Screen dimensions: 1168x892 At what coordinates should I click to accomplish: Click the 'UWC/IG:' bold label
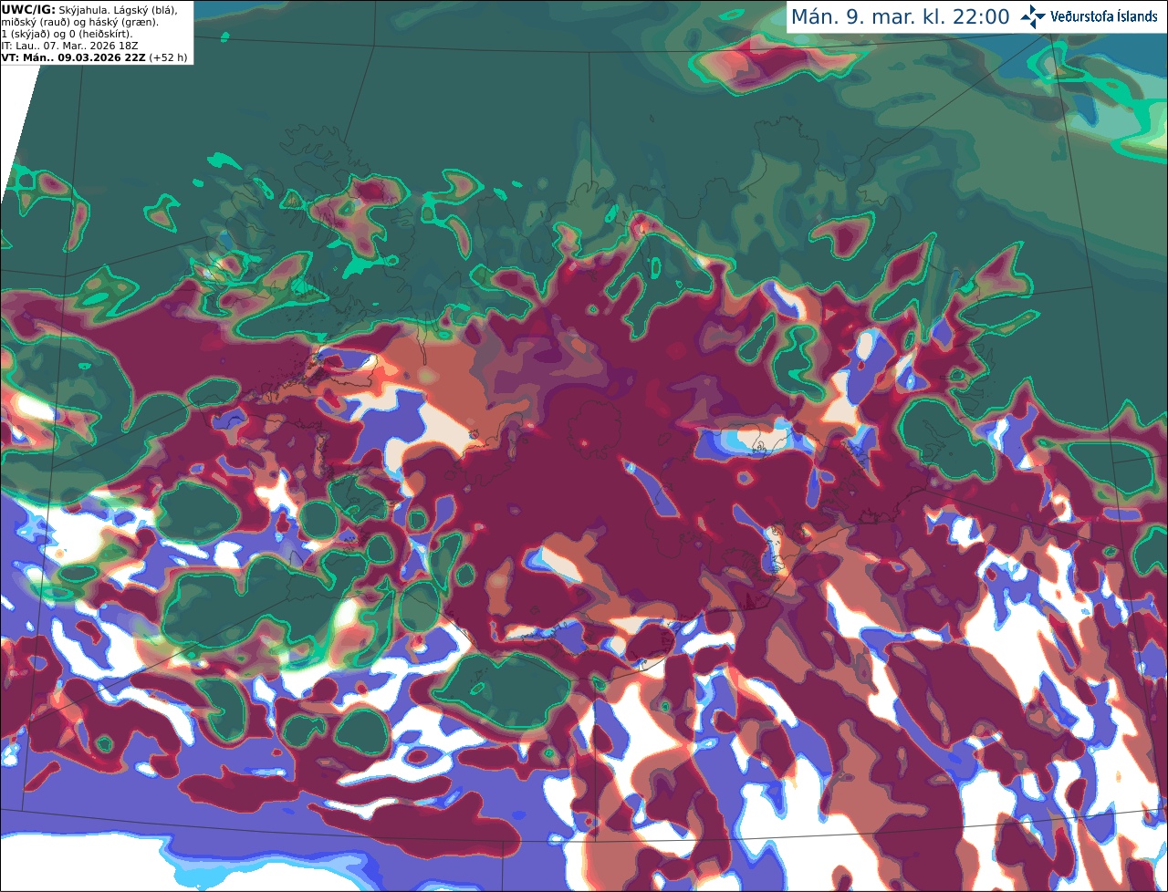click(28, 8)
